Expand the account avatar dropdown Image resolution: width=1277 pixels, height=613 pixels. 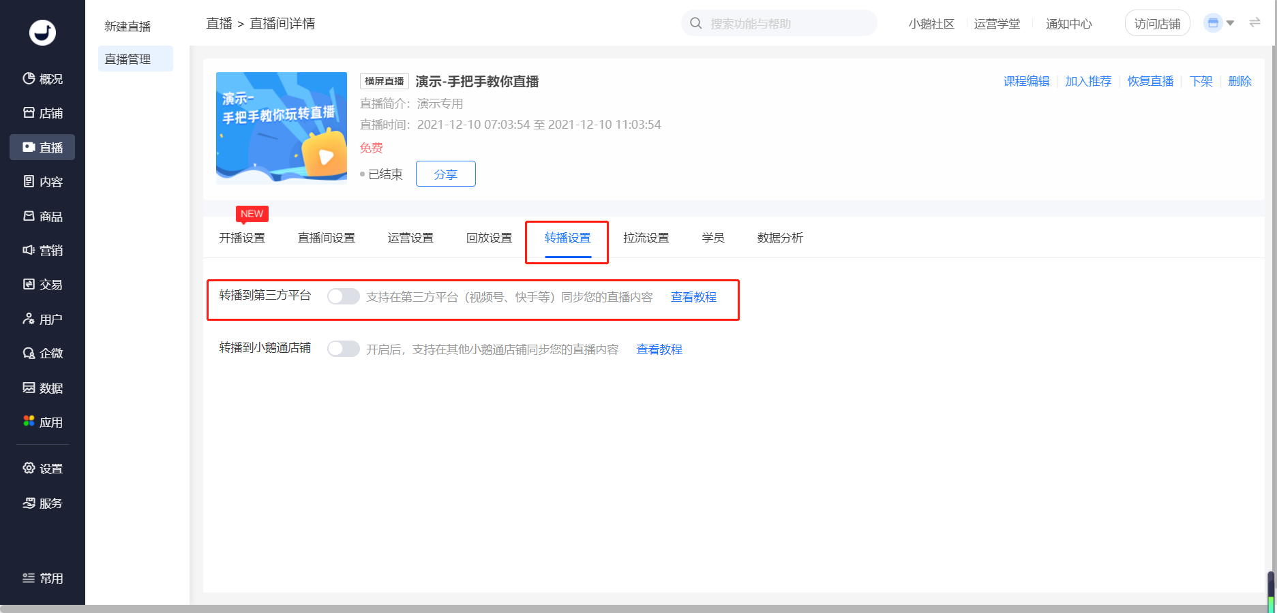1219,23
